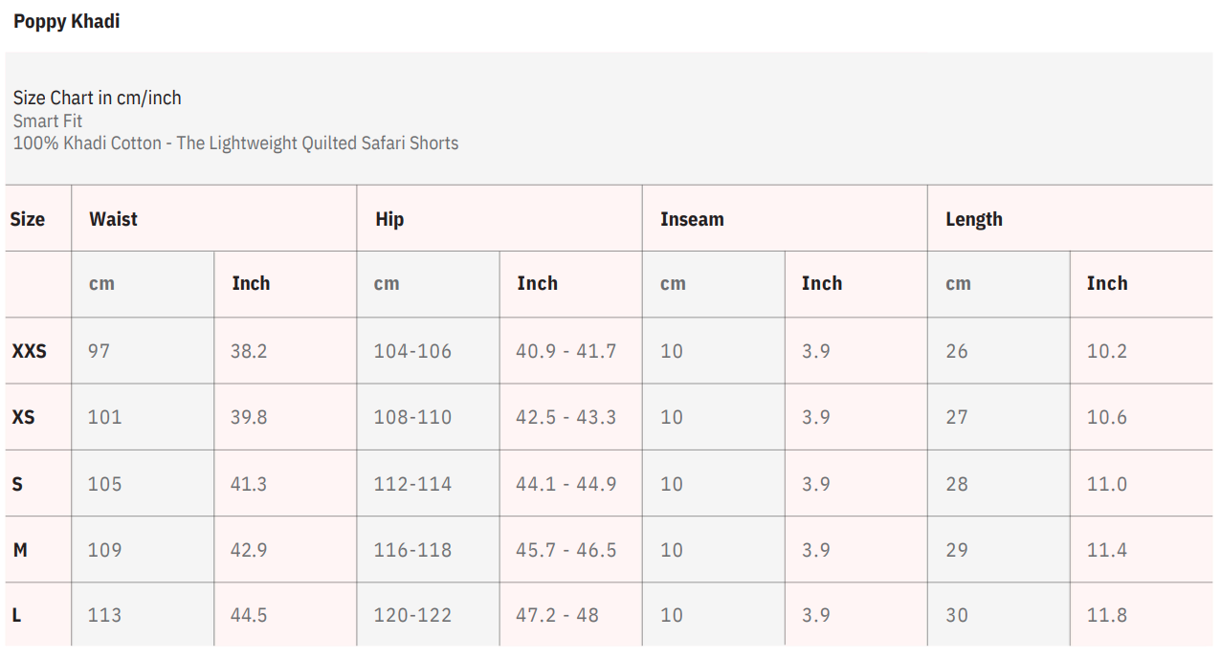Select the Inseam column header

(692, 219)
